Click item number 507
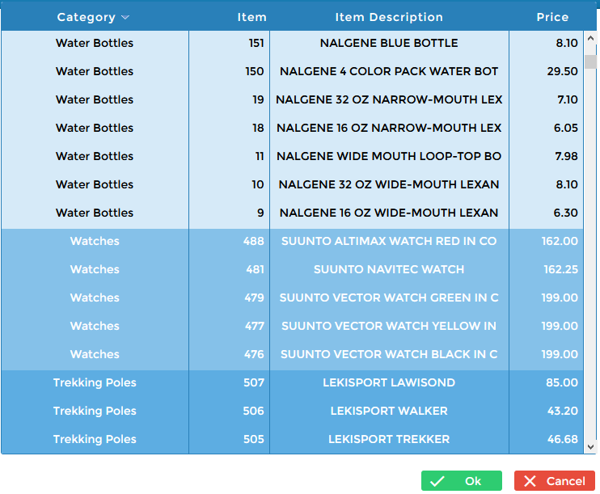 [254, 382]
